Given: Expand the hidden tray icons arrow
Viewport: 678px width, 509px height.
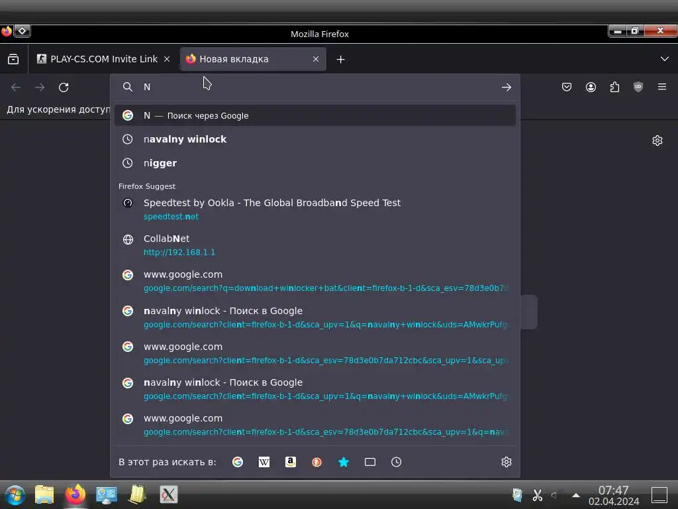Looking at the screenshot, I should pos(576,494).
